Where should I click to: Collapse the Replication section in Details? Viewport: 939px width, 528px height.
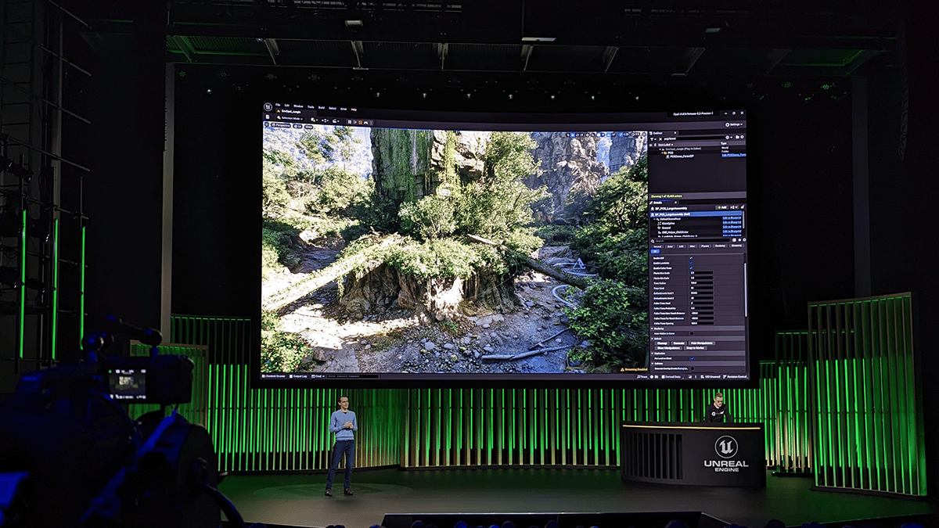(x=656, y=354)
